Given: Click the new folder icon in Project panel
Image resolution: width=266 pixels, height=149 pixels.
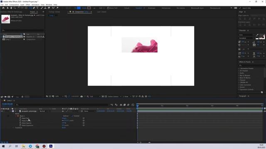Looking at the screenshot, I should pos(5,97).
